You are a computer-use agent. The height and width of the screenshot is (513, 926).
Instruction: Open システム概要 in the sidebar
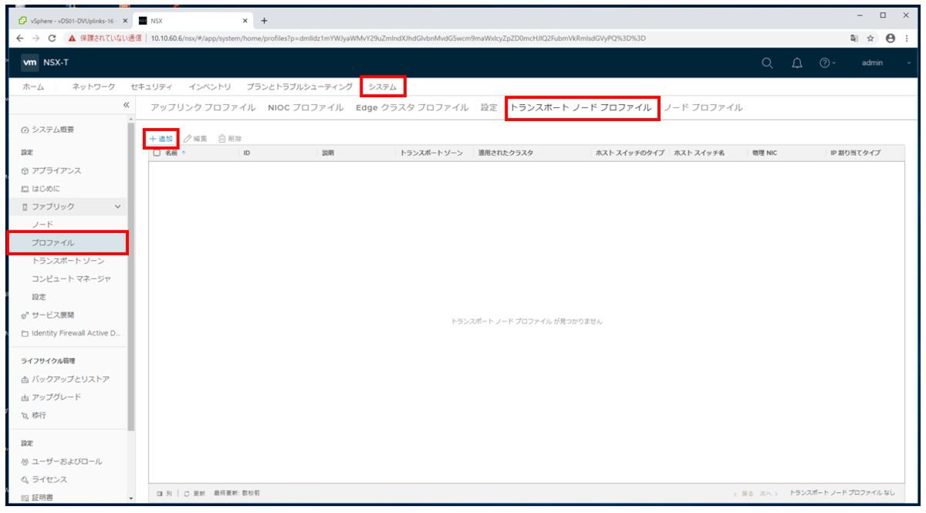pos(52,130)
